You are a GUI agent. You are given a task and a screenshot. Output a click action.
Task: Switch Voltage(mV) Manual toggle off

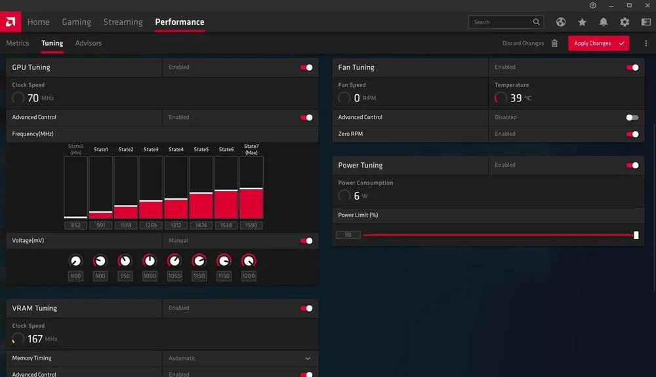click(306, 240)
